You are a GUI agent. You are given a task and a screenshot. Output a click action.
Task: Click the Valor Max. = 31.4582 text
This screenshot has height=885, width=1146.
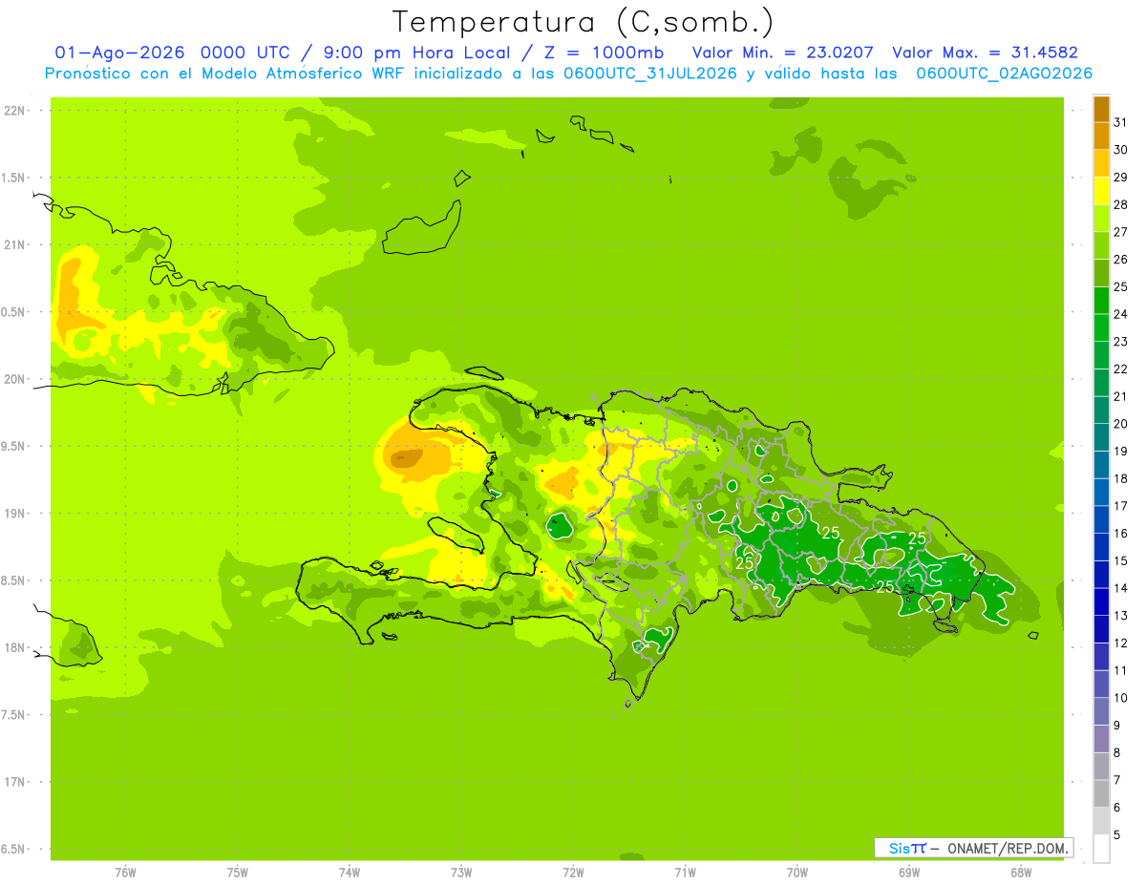984,53
